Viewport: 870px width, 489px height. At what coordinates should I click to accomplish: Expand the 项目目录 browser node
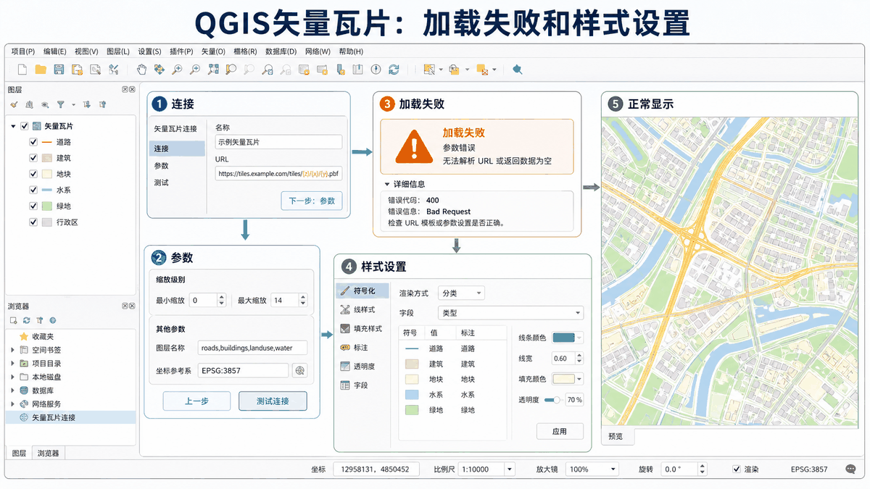tap(12, 364)
